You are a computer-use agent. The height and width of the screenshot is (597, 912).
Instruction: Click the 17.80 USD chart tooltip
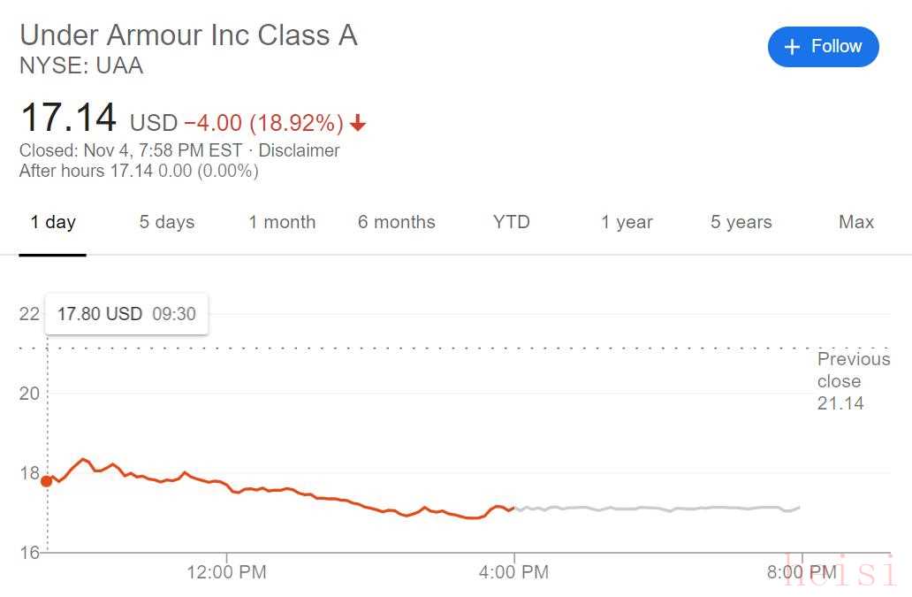coord(126,314)
